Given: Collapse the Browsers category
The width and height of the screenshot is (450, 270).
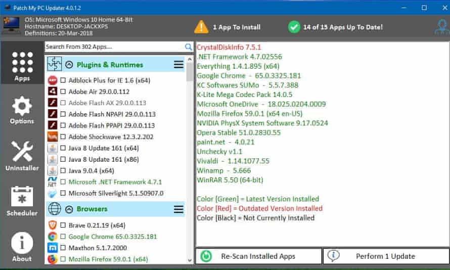Looking at the screenshot, I should tap(69, 209).
